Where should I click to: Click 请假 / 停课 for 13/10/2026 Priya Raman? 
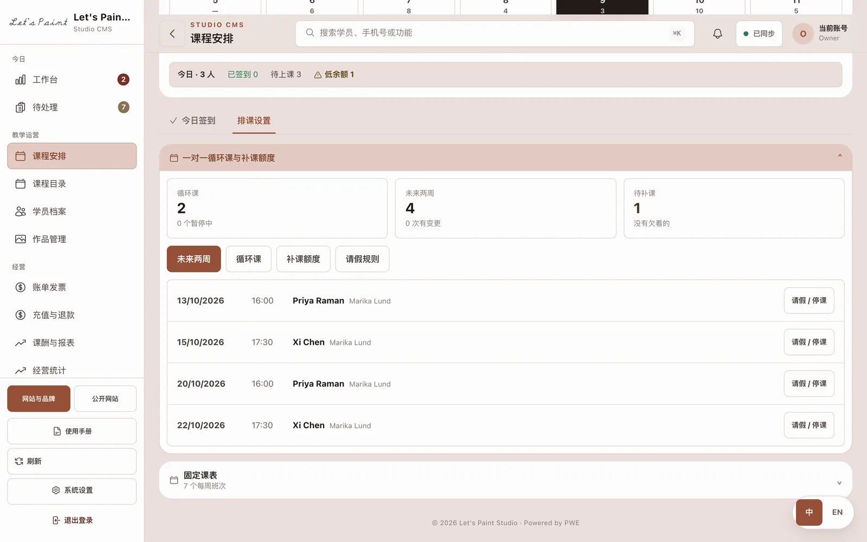pyautogui.click(x=809, y=301)
